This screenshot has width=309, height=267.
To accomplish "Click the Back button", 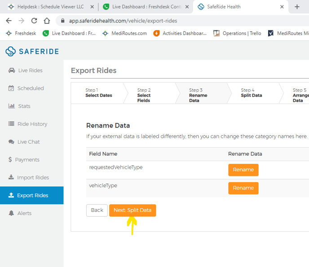I will (x=97, y=210).
